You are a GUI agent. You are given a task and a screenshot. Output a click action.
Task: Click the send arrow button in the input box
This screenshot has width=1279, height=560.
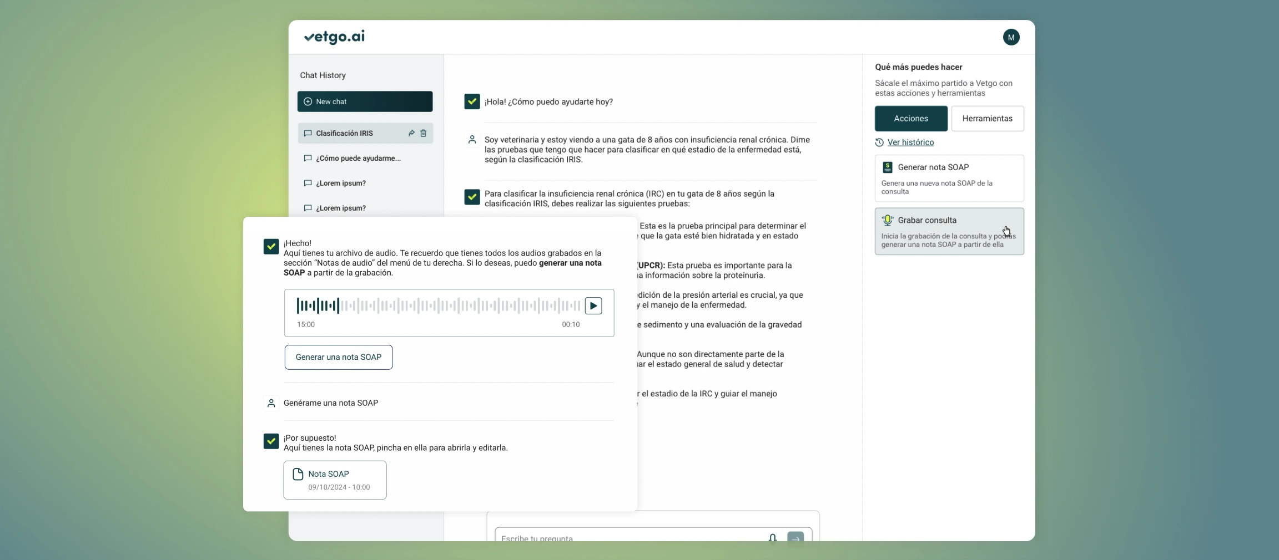[x=795, y=537]
